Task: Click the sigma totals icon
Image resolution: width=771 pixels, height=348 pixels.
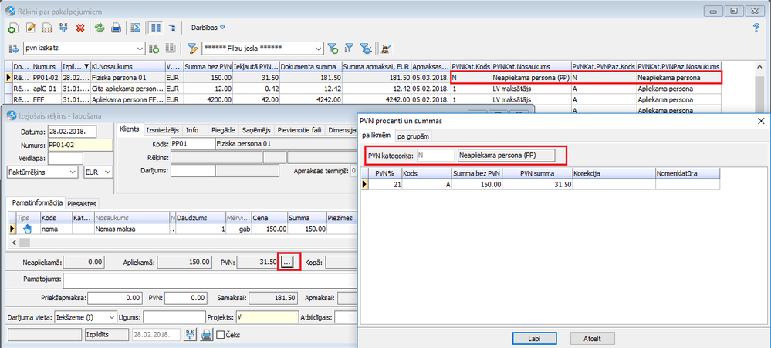Action: pyautogui.click(x=136, y=28)
